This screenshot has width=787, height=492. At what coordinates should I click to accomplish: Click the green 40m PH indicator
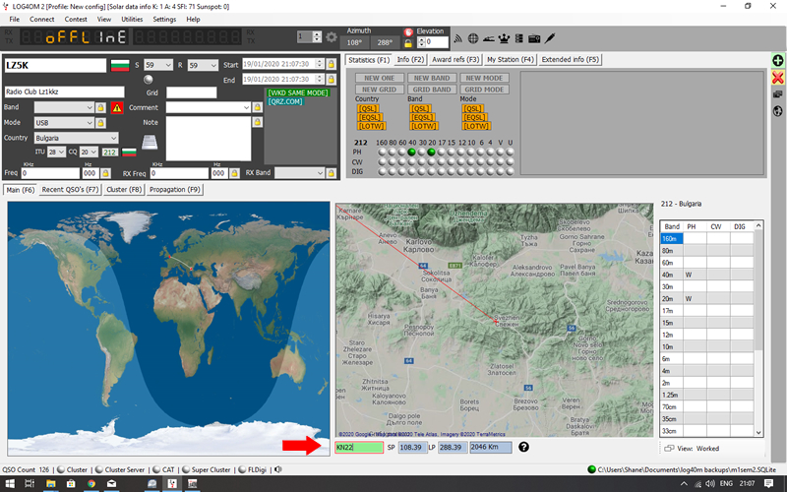tap(411, 153)
